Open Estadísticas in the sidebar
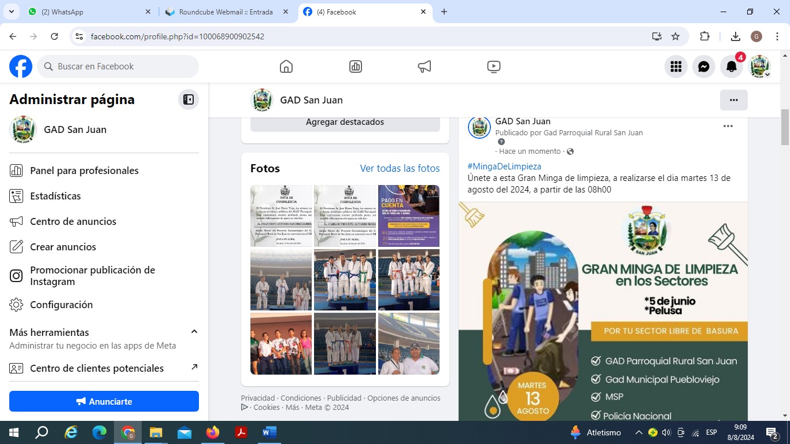The height and width of the screenshot is (444, 790). [56, 196]
